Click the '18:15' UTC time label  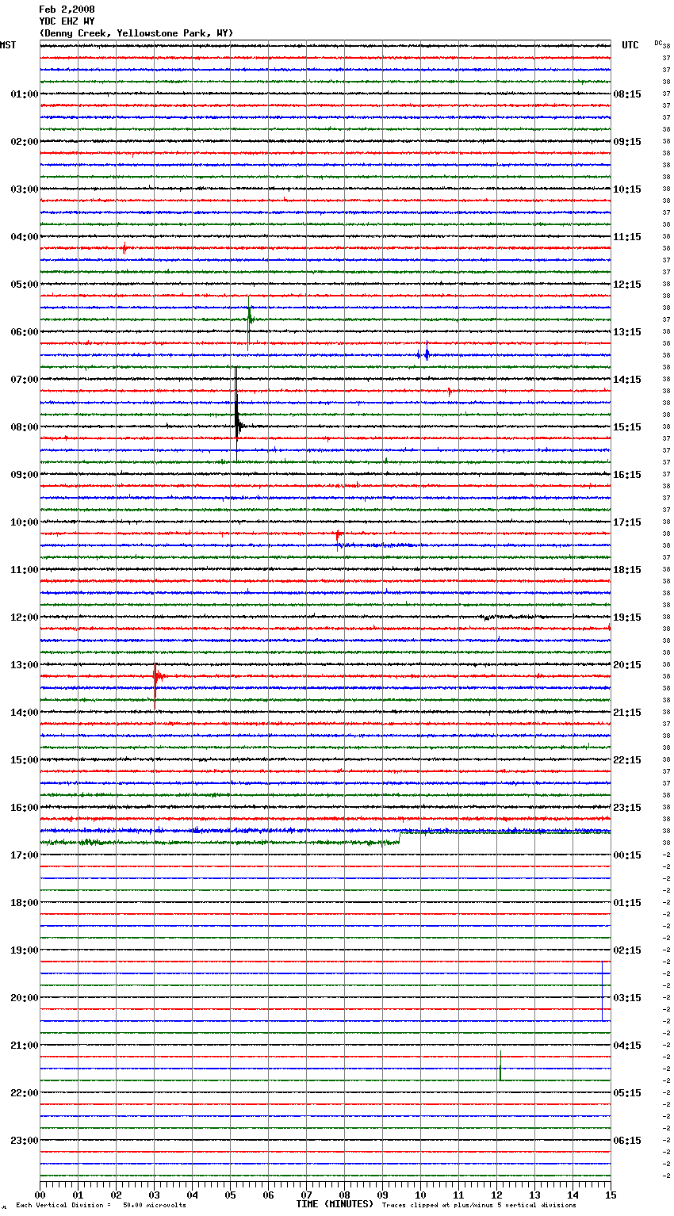(x=627, y=570)
